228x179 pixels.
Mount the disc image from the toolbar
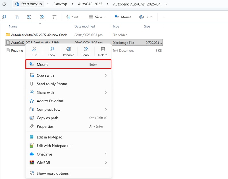[x=123, y=17]
